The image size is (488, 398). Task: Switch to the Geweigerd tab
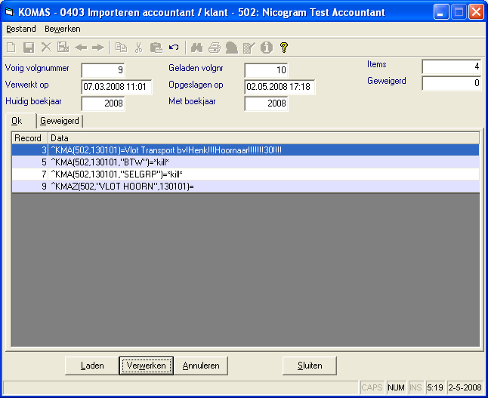(x=60, y=121)
